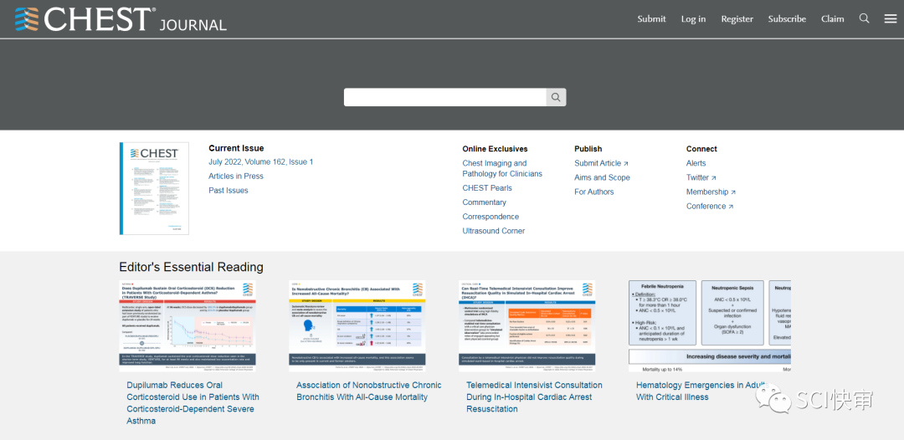This screenshot has height=440, width=904.
Task: Follow the Submit Article external link
Action: click(601, 164)
